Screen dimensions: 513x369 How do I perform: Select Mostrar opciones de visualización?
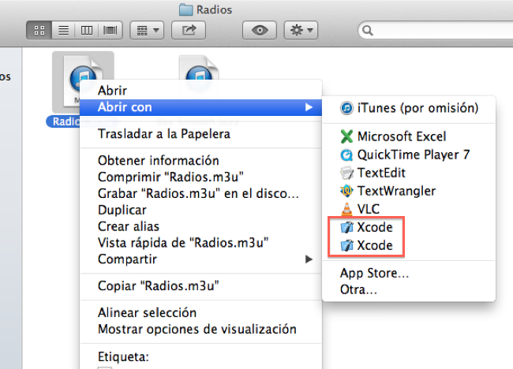point(201,329)
